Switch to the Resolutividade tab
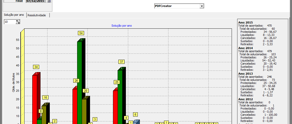 (x=37, y=15)
